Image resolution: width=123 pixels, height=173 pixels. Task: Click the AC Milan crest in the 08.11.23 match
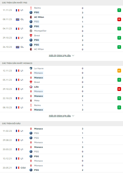point(31,17)
